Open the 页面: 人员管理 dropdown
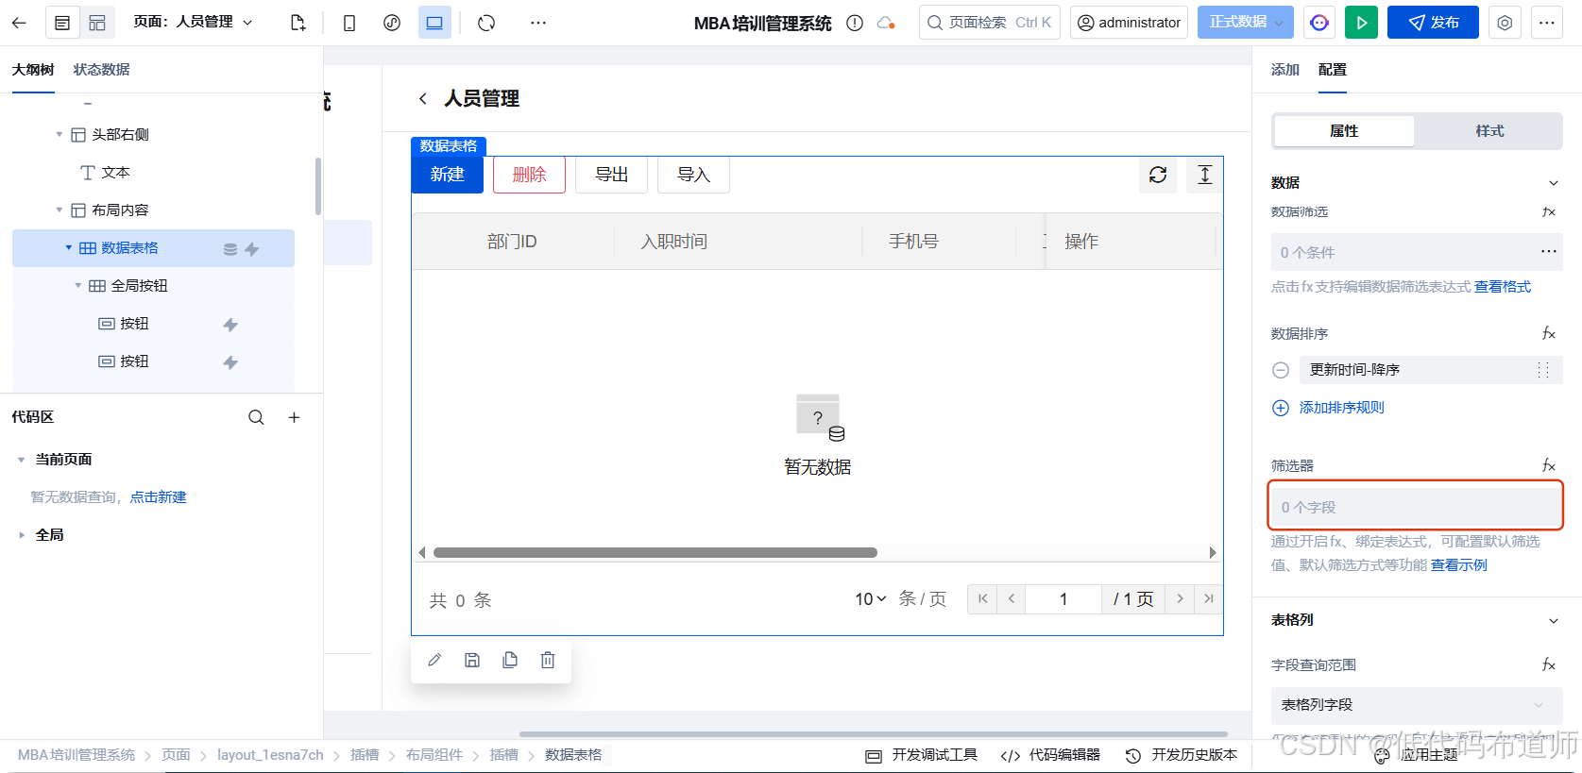Image resolution: width=1582 pixels, height=773 pixels. 194,22
